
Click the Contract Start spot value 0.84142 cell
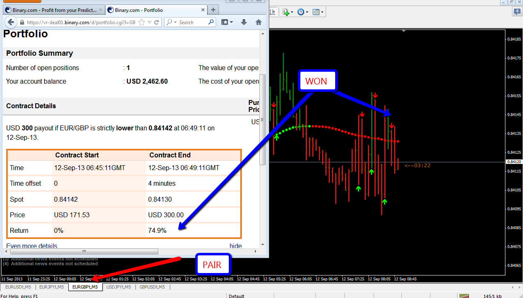(66, 199)
